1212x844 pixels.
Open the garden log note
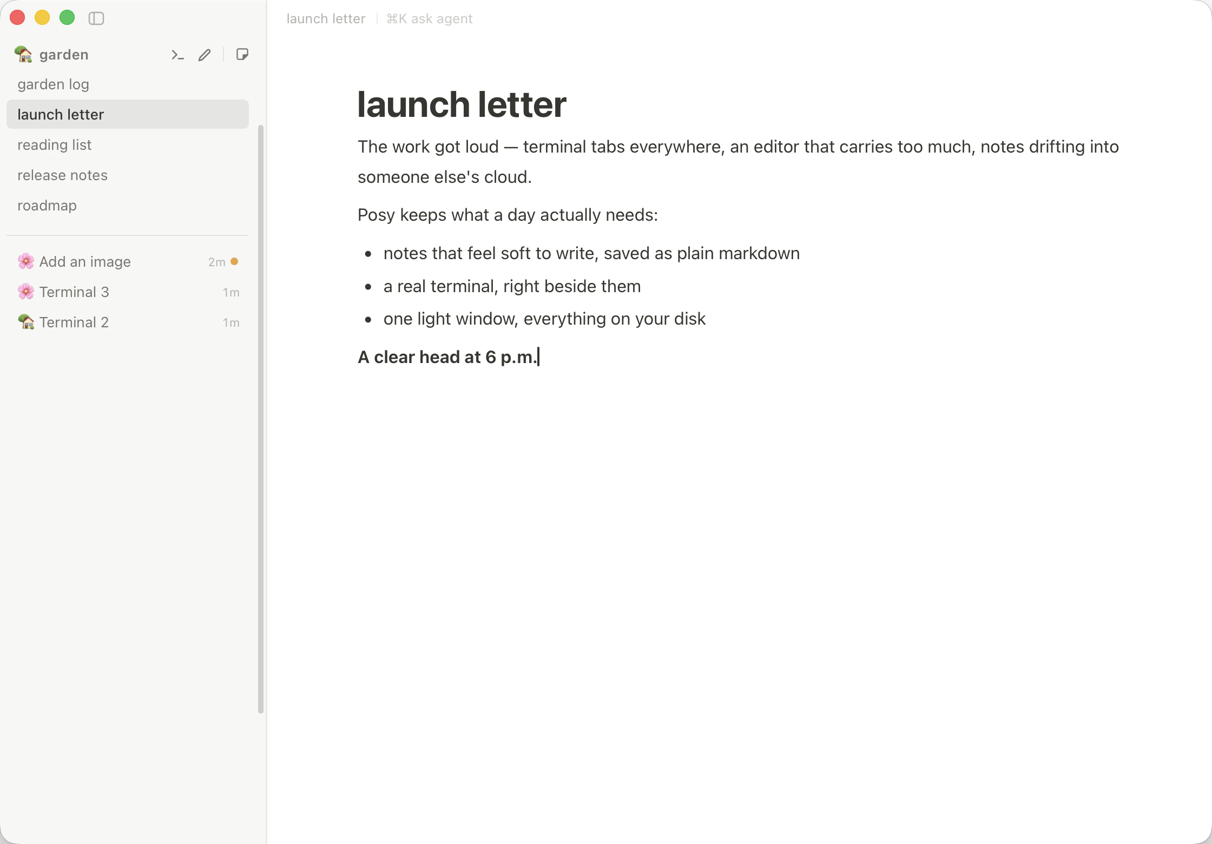coord(128,84)
